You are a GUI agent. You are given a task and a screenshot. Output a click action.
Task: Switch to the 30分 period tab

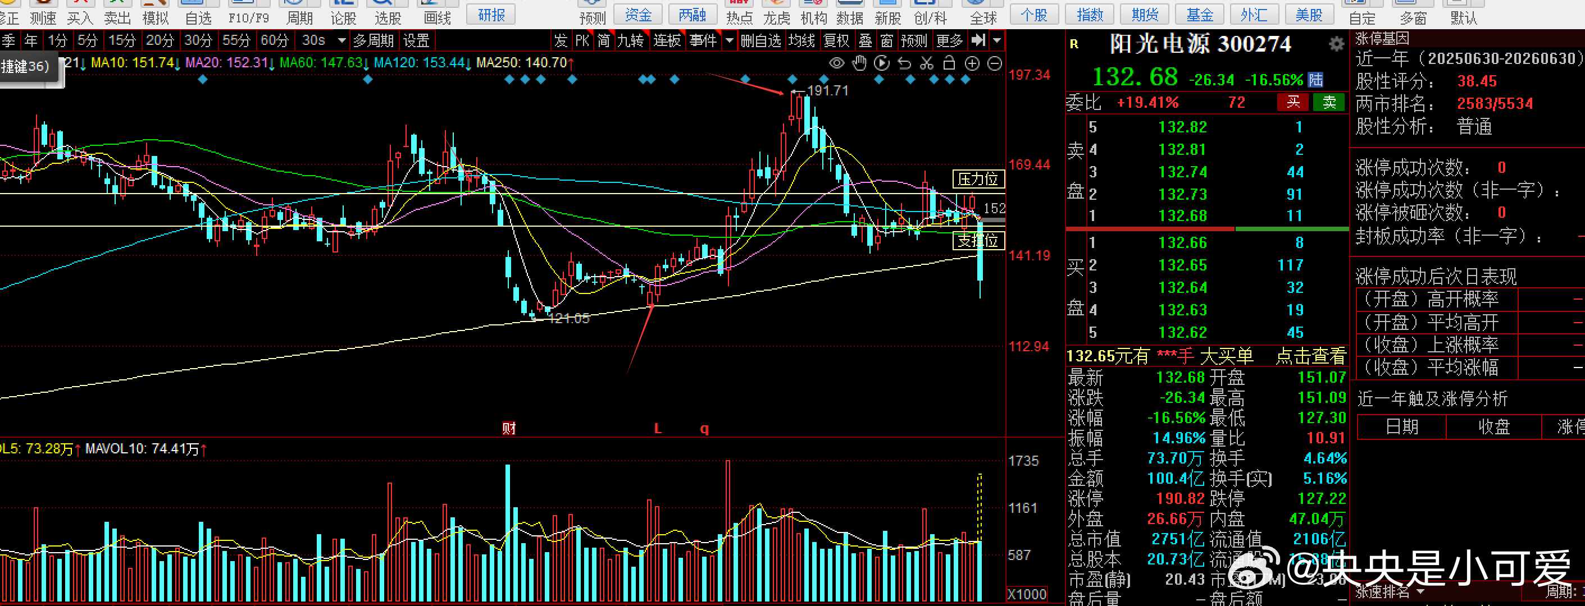coord(198,40)
